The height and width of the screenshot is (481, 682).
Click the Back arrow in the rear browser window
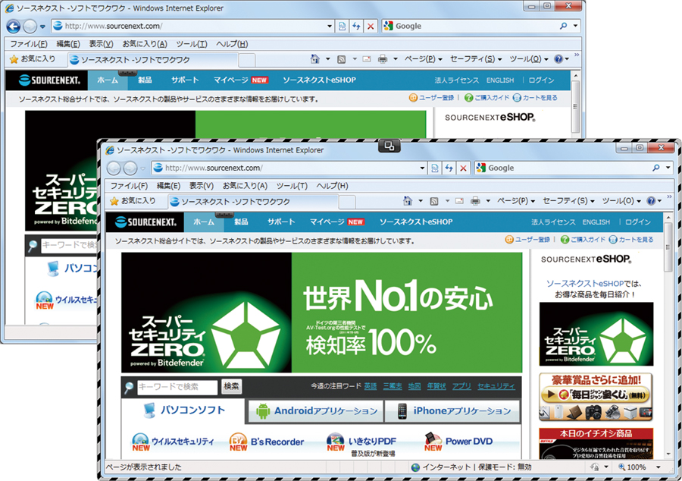(x=14, y=26)
